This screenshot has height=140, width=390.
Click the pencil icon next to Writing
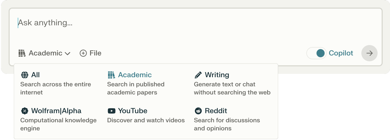pos(198,75)
